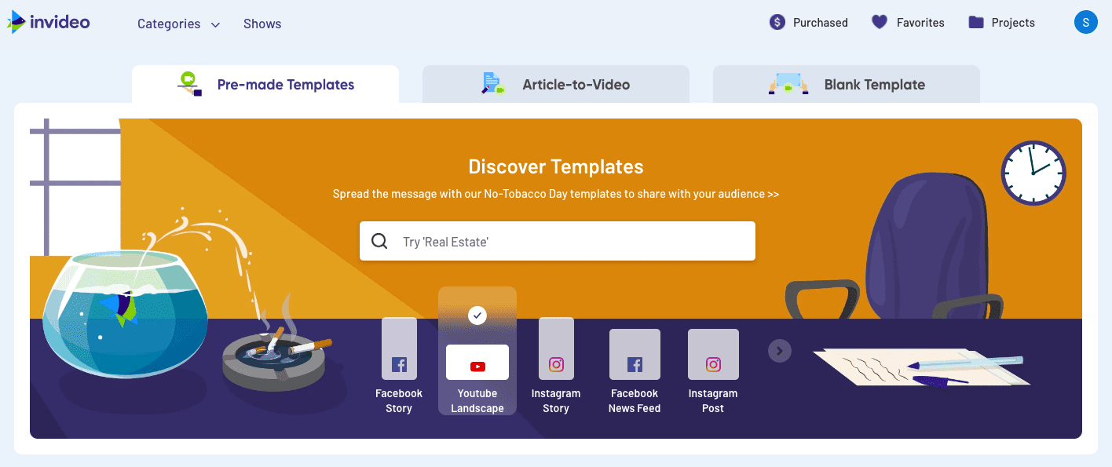This screenshot has height=467, width=1112.
Task: Show more formats with next arrow
Action: click(779, 351)
